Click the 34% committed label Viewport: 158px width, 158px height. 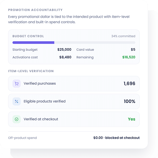tap(123, 36)
